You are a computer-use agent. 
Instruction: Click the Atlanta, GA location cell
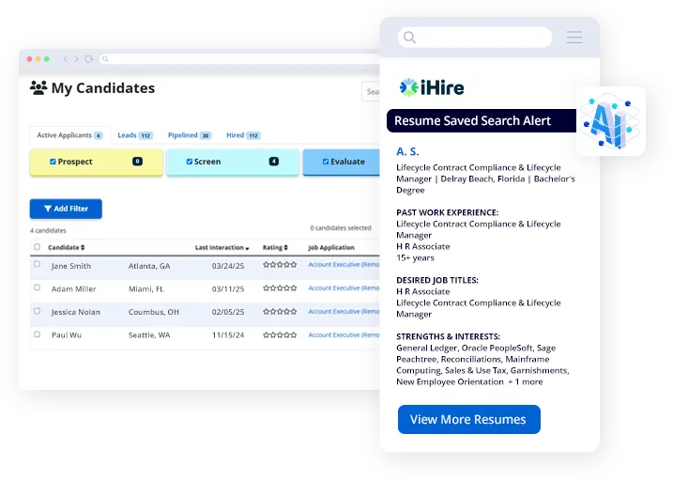point(149,266)
